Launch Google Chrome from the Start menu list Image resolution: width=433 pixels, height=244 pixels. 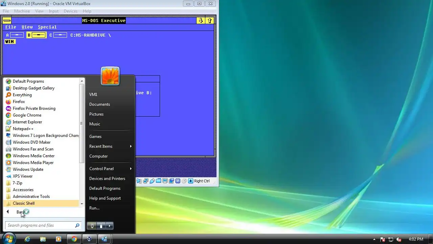coord(42,115)
